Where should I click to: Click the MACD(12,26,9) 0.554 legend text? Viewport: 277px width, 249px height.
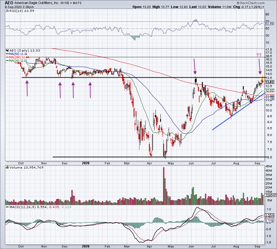pyautogui.click(x=28, y=207)
